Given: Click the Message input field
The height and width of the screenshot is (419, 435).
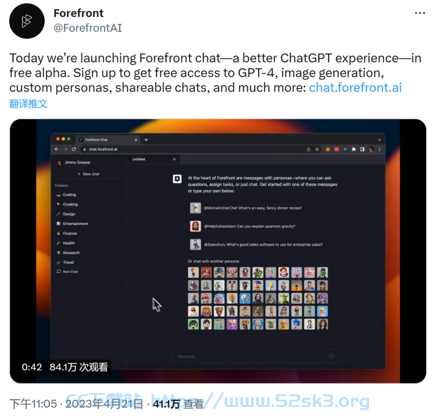Looking at the screenshot, I should point(256,356).
